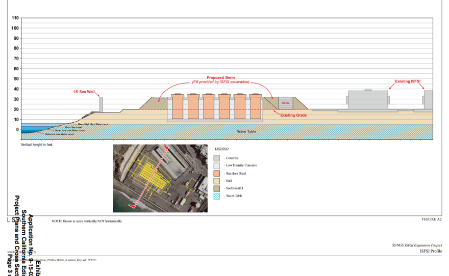Open the aerial site photo thumbnail
This screenshot has height=276, width=449.
click(160, 178)
